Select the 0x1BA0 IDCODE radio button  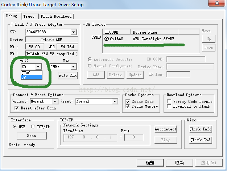[x=107, y=39]
